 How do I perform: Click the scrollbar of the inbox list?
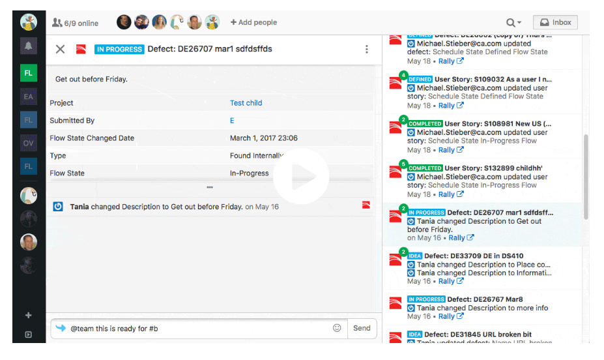(586, 177)
